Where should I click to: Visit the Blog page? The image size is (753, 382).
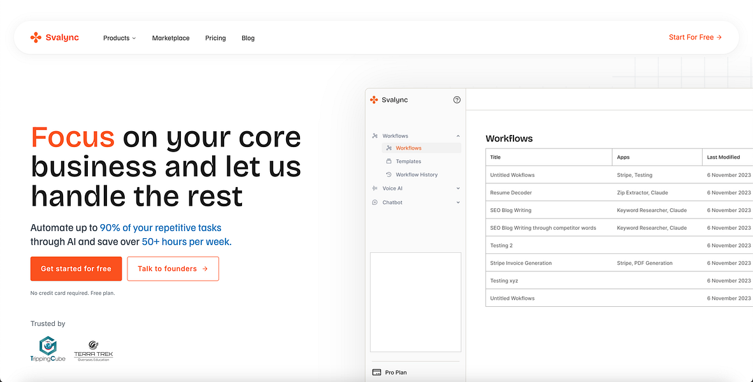[248, 38]
